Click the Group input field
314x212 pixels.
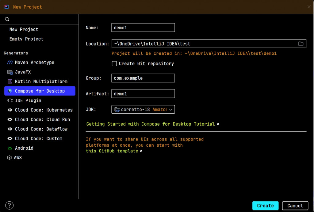[x=143, y=78]
